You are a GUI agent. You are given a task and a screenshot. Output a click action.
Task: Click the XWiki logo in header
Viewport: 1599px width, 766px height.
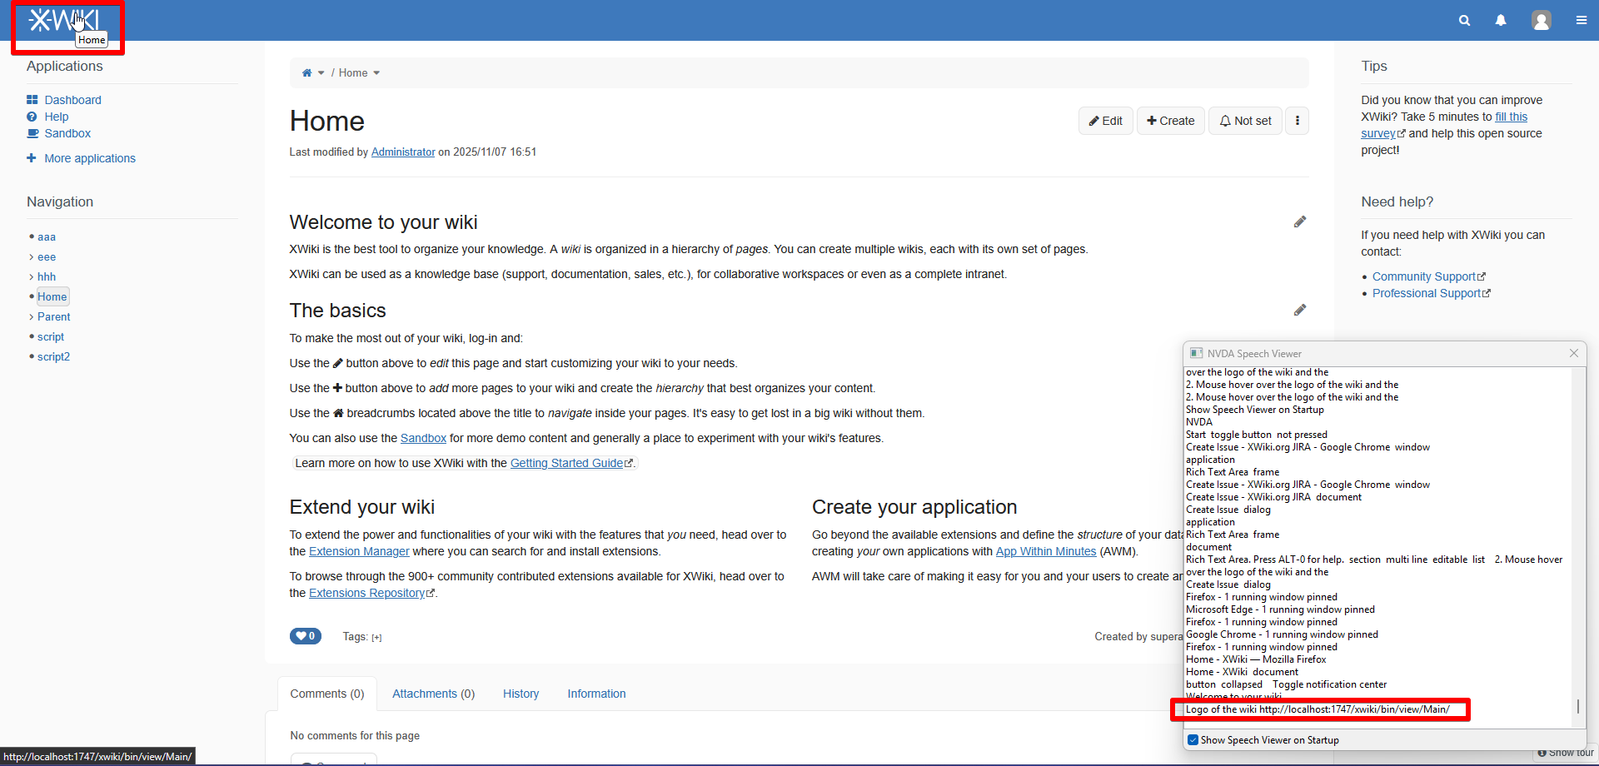point(62,20)
